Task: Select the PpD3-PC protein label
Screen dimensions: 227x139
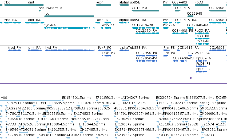Action: pyautogui.click(x=204, y=69)
